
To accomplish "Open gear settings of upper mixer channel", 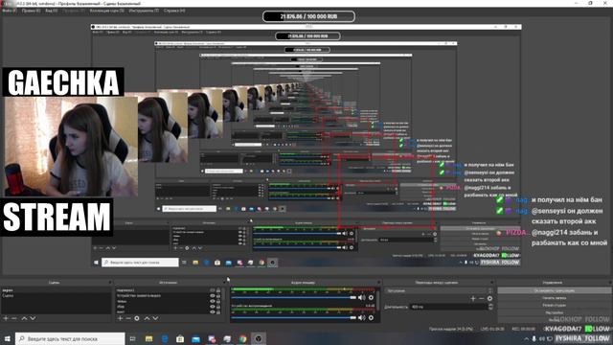I will [x=371, y=298].
